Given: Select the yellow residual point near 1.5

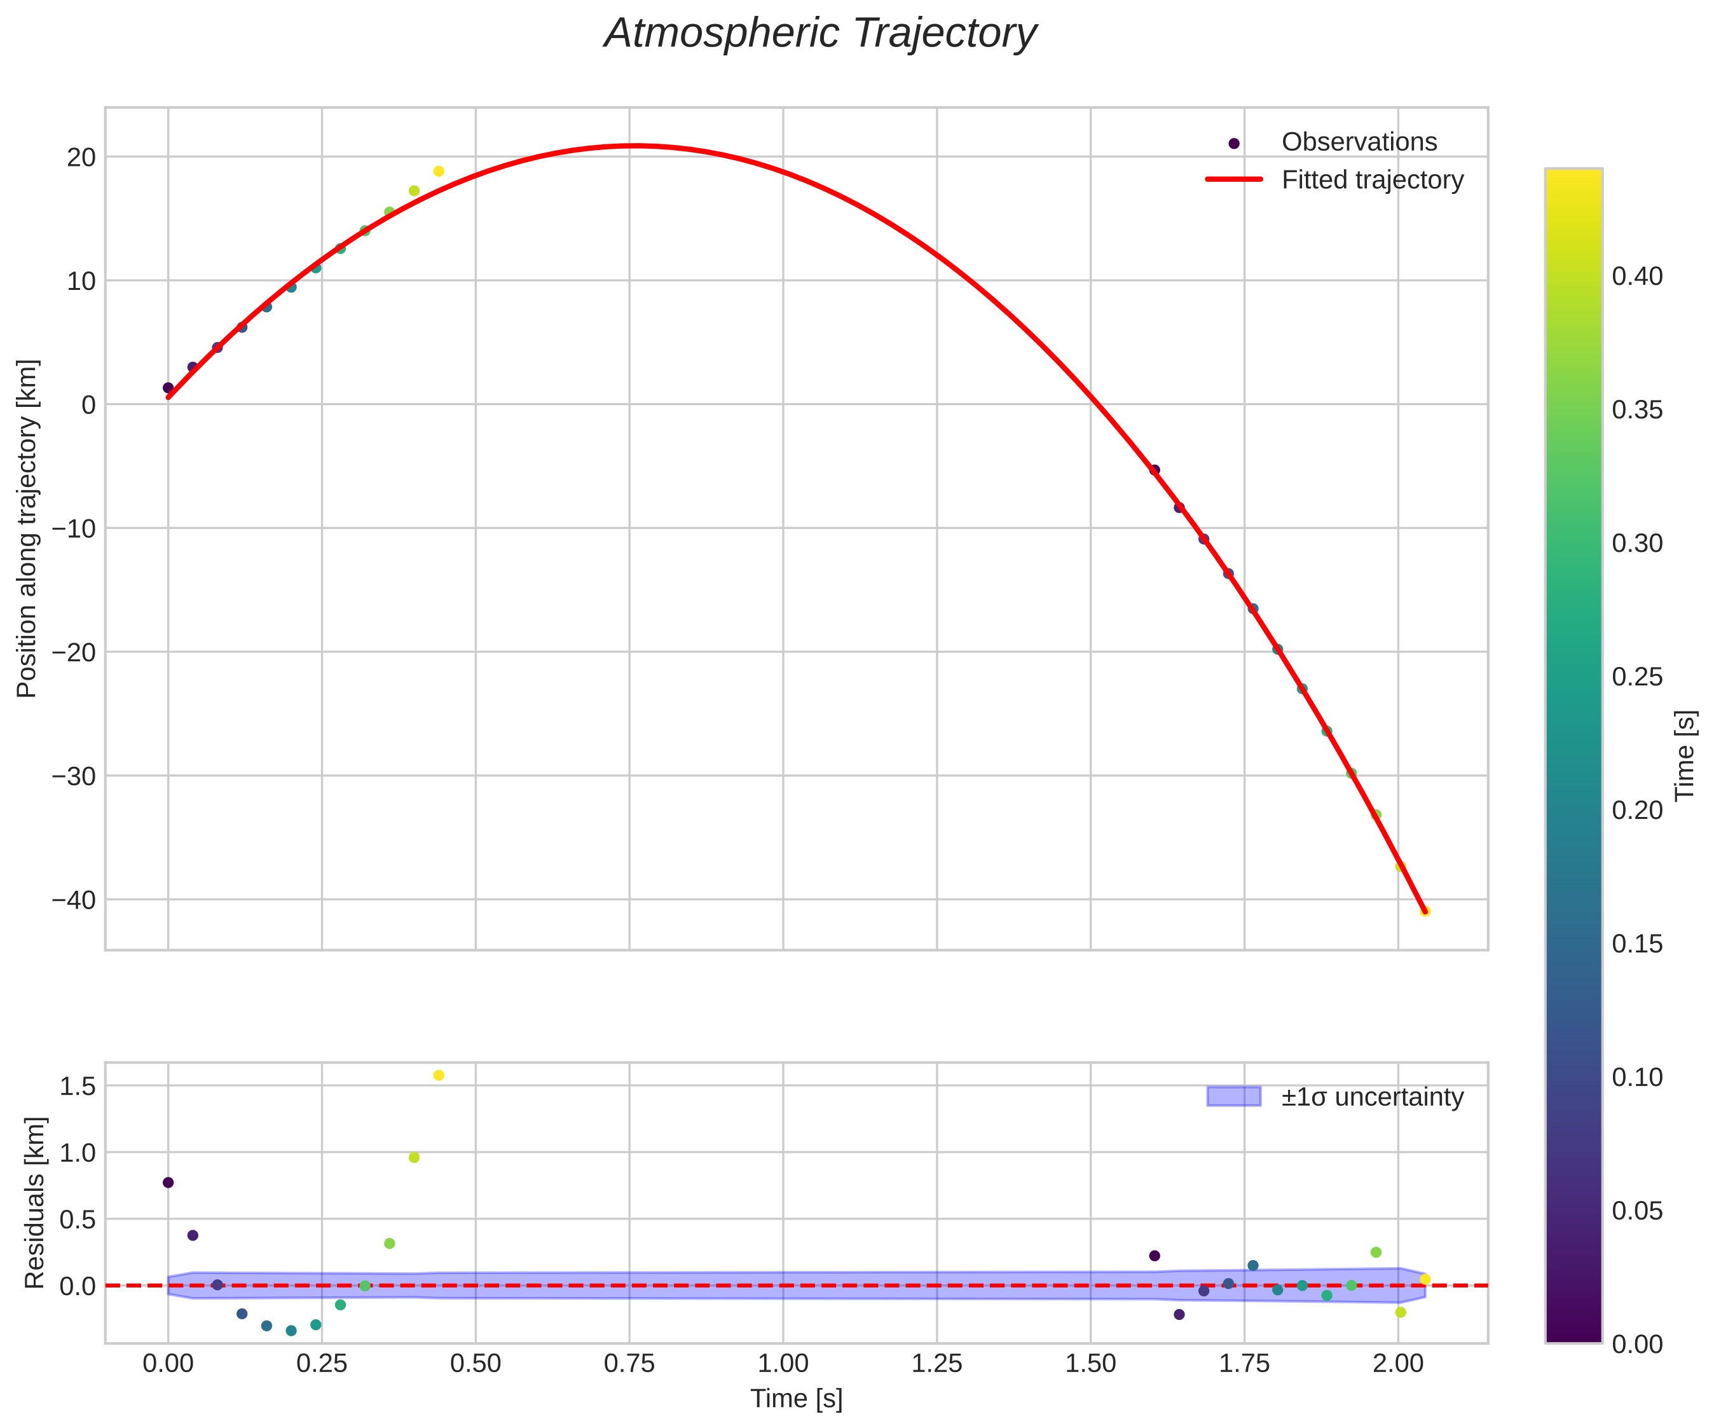Looking at the screenshot, I should (438, 1075).
